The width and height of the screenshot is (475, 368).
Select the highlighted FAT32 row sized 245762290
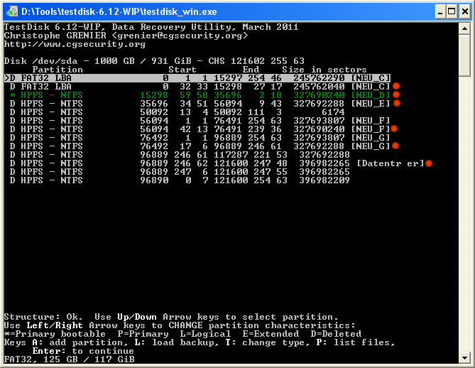[x=197, y=78]
